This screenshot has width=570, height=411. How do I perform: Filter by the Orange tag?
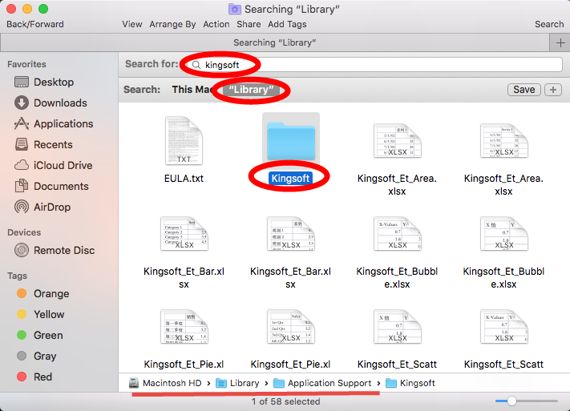(43, 293)
